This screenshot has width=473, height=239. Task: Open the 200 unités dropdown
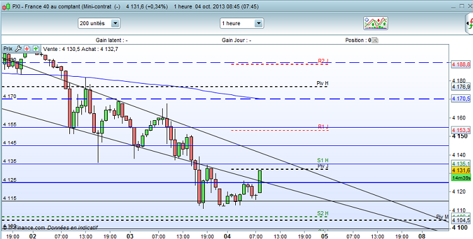[98, 23]
